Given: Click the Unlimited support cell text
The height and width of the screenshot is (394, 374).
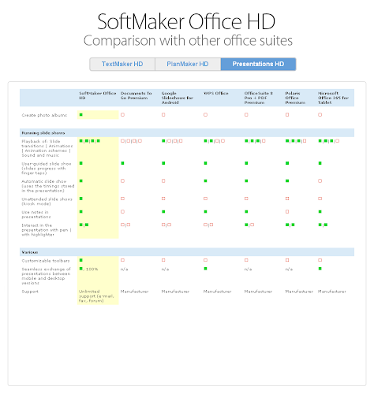Looking at the screenshot, I should point(96,296).
